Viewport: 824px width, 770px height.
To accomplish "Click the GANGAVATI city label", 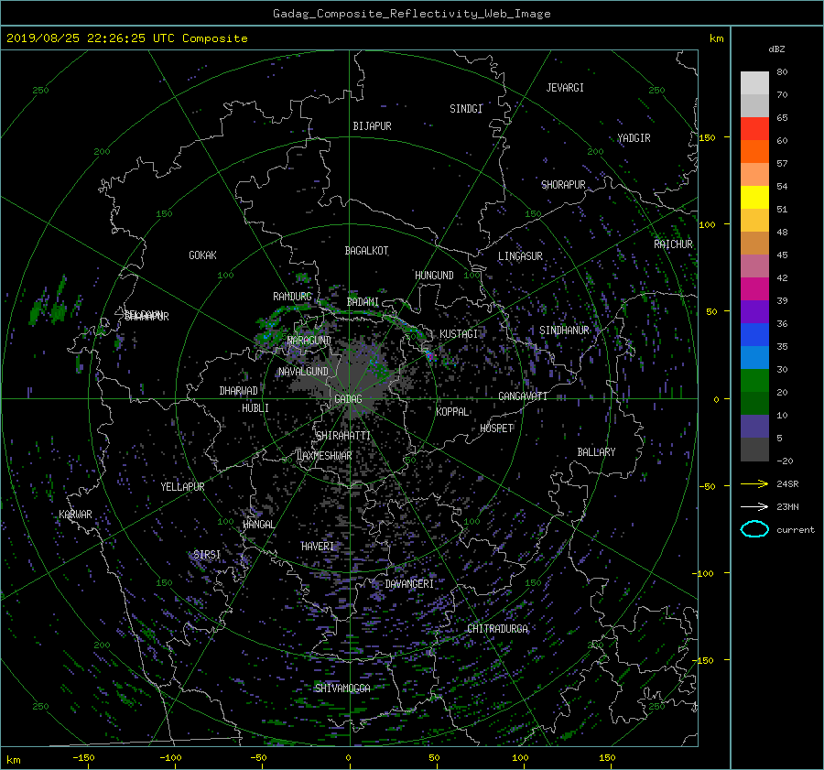I will tap(523, 396).
